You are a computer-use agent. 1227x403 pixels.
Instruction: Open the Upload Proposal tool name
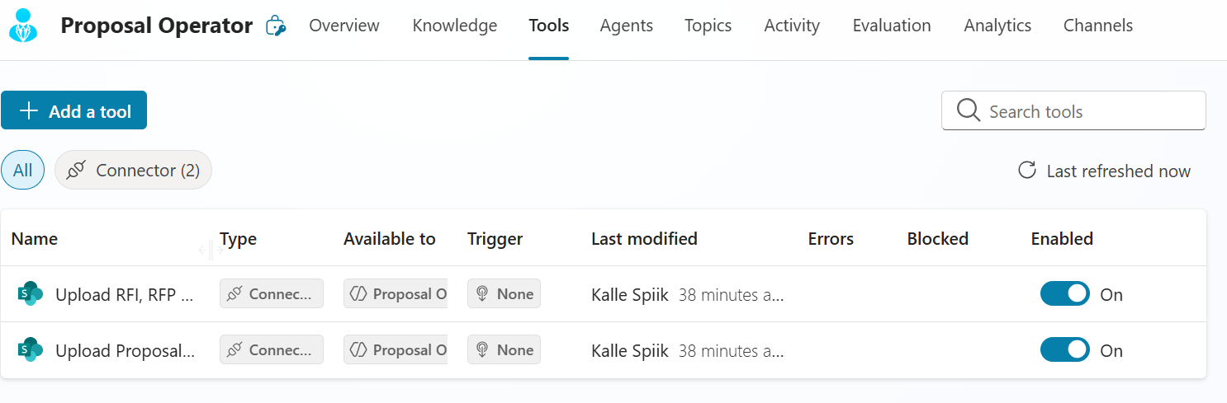point(125,350)
